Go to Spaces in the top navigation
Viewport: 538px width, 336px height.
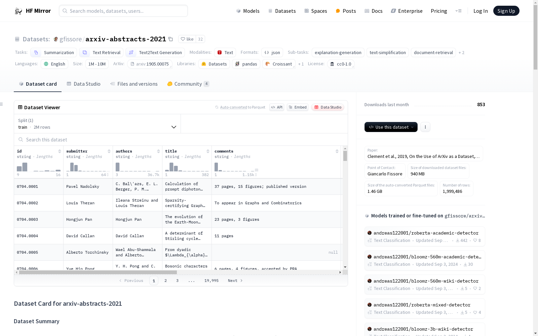pos(316,11)
